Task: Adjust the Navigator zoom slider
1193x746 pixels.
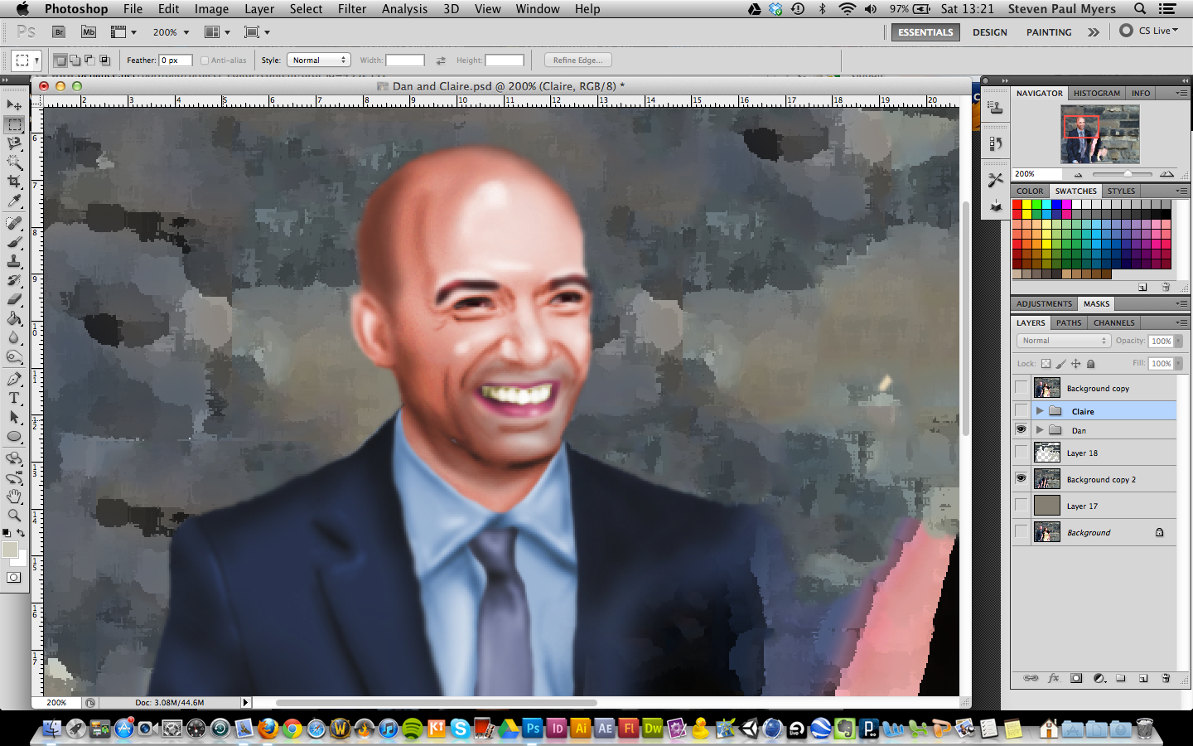Action: coord(1128,174)
